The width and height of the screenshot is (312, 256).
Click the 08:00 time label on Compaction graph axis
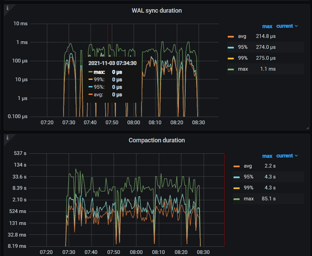[136, 252]
